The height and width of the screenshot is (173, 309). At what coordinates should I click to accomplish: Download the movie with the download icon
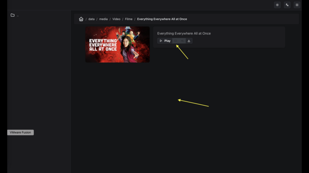pyautogui.click(x=189, y=41)
